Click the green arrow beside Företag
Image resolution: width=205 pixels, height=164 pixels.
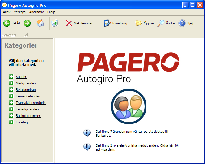[x=11, y=122]
